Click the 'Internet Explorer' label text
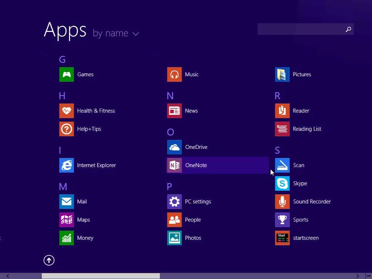Image resolution: width=372 pixels, height=279 pixels. coord(96,165)
